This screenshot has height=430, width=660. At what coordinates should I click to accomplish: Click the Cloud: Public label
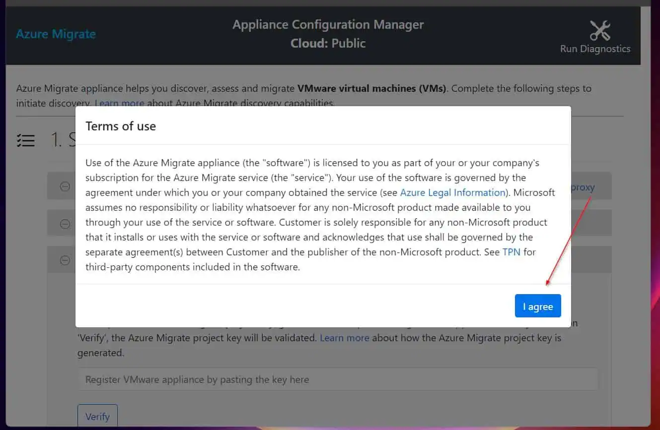coord(328,43)
